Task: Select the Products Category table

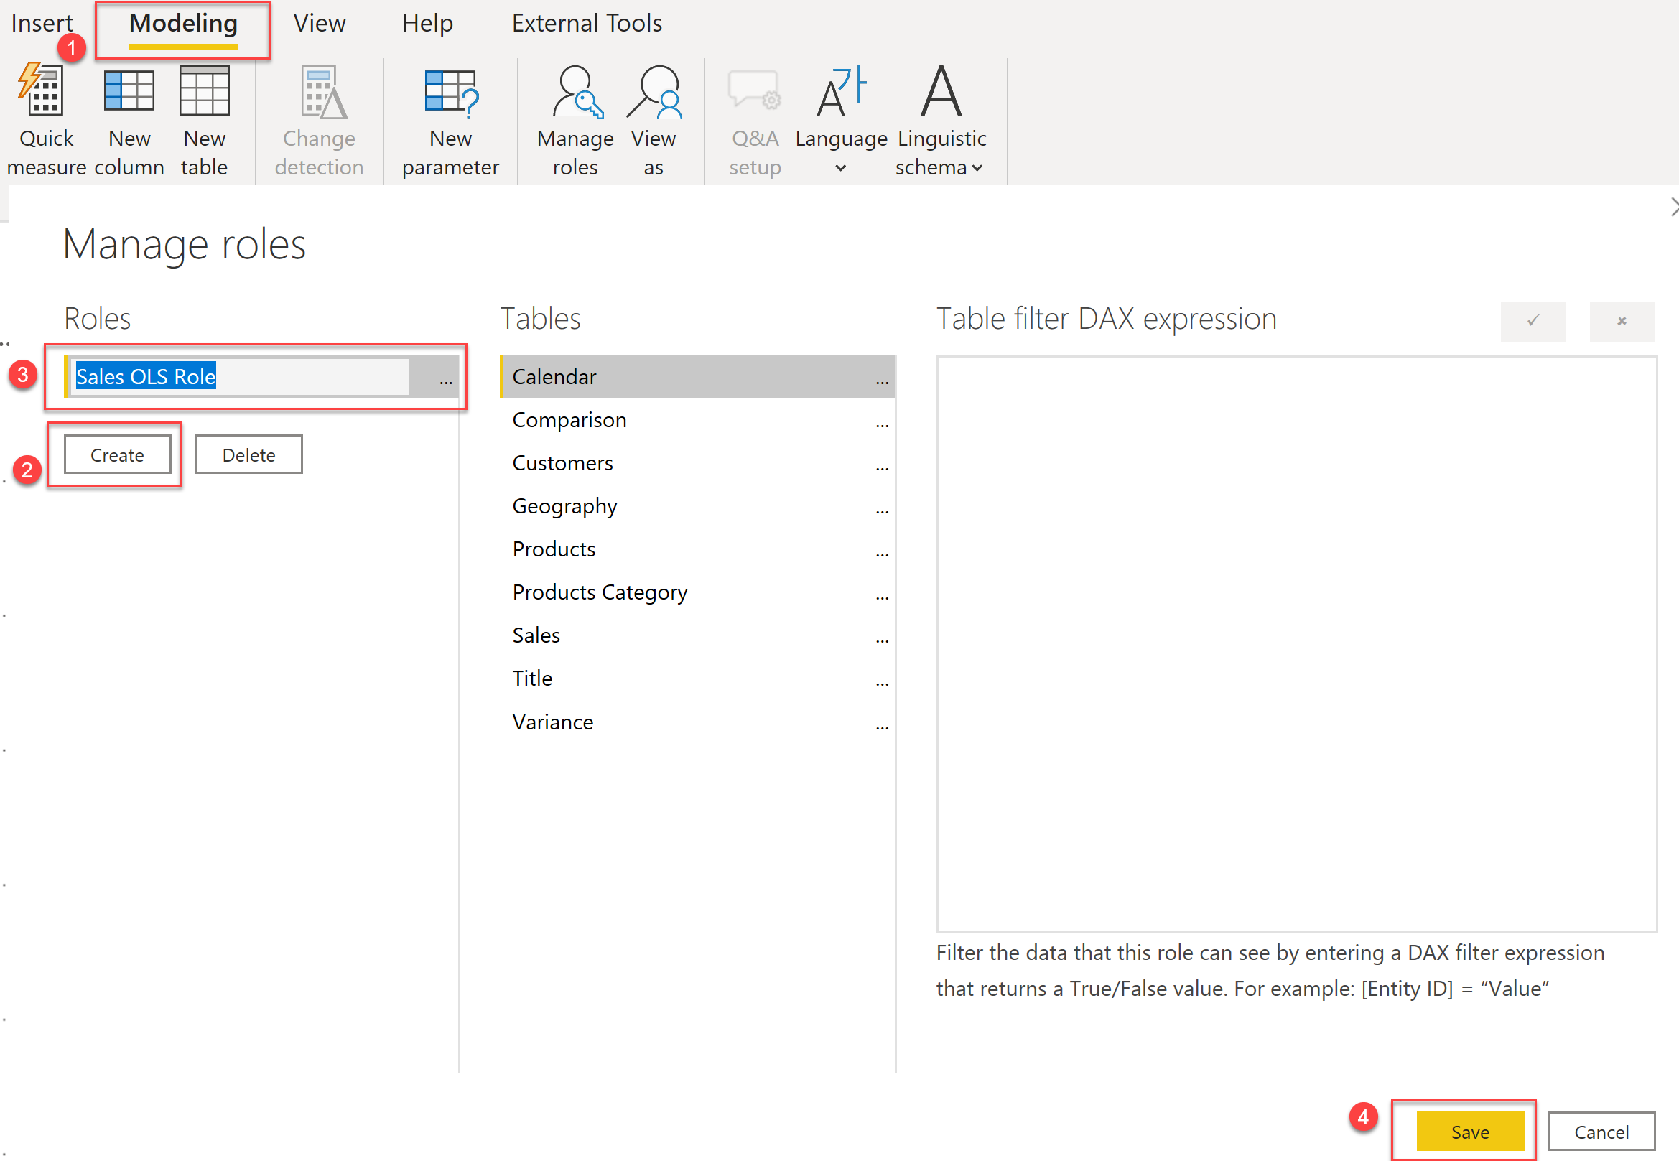Action: [600, 592]
